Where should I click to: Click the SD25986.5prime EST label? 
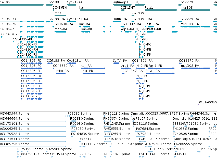[59, 149]
